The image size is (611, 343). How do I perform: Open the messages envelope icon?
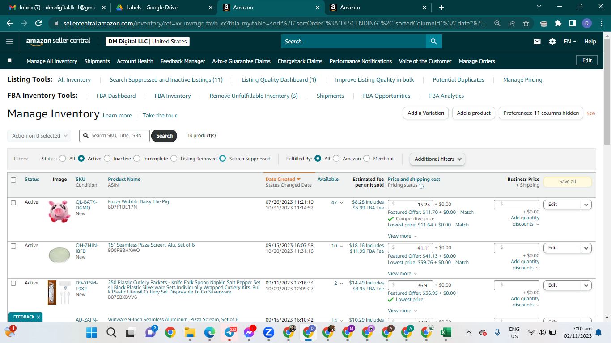(x=537, y=42)
